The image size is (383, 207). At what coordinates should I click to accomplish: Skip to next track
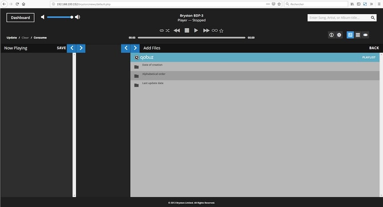click(206, 31)
